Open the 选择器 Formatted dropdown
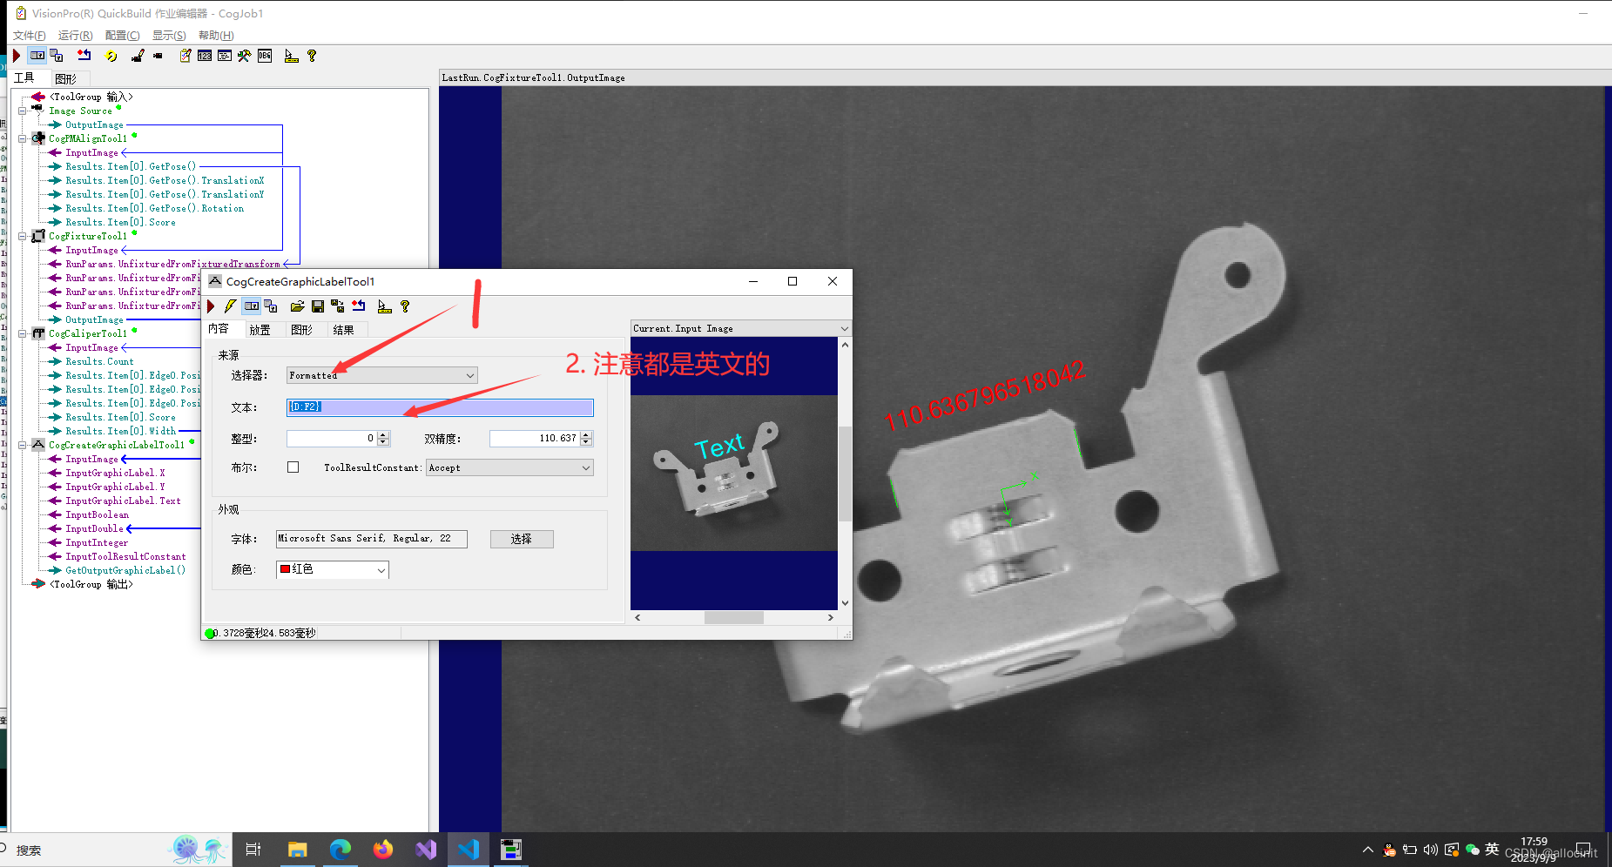The height and width of the screenshot is (867, 1612). pos(382,375)
